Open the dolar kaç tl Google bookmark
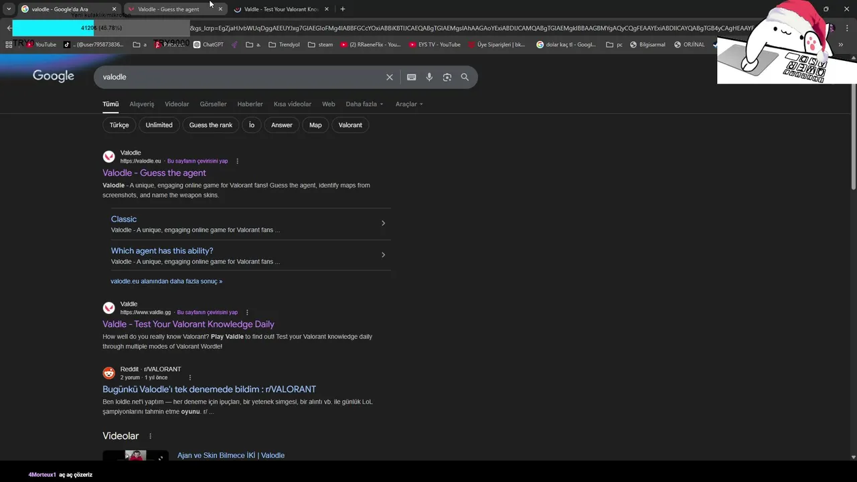 (566, 45)
